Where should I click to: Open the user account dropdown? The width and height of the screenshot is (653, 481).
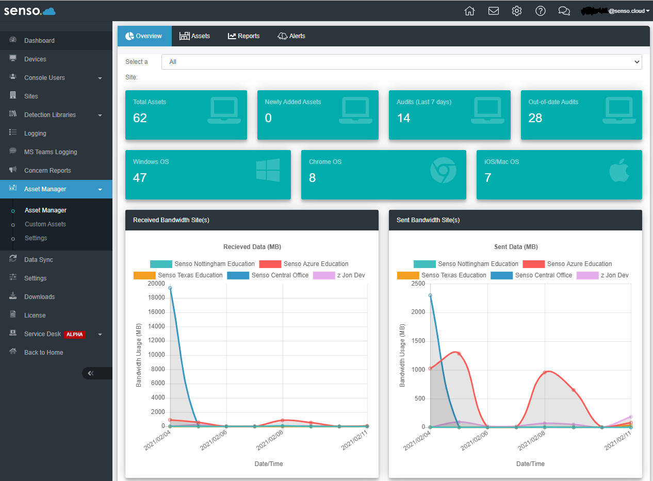(x=615, y=11)
